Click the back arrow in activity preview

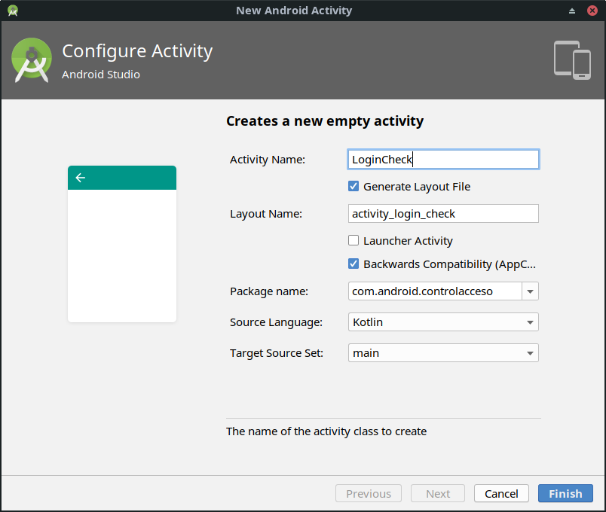[x=81, y=178]
